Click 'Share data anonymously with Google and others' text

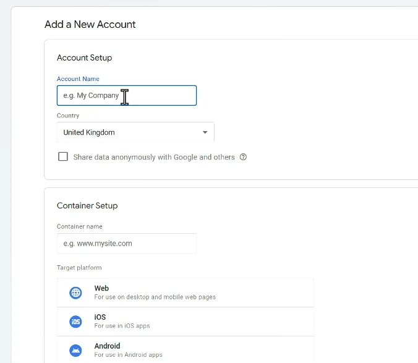[154, 157]
